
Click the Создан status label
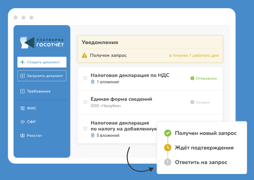(x=203, y=102)
